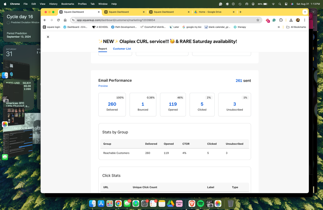Viewport: 323px width, 210px height.
Task: Close the campaign report with X icon
Action: point(48,37)
